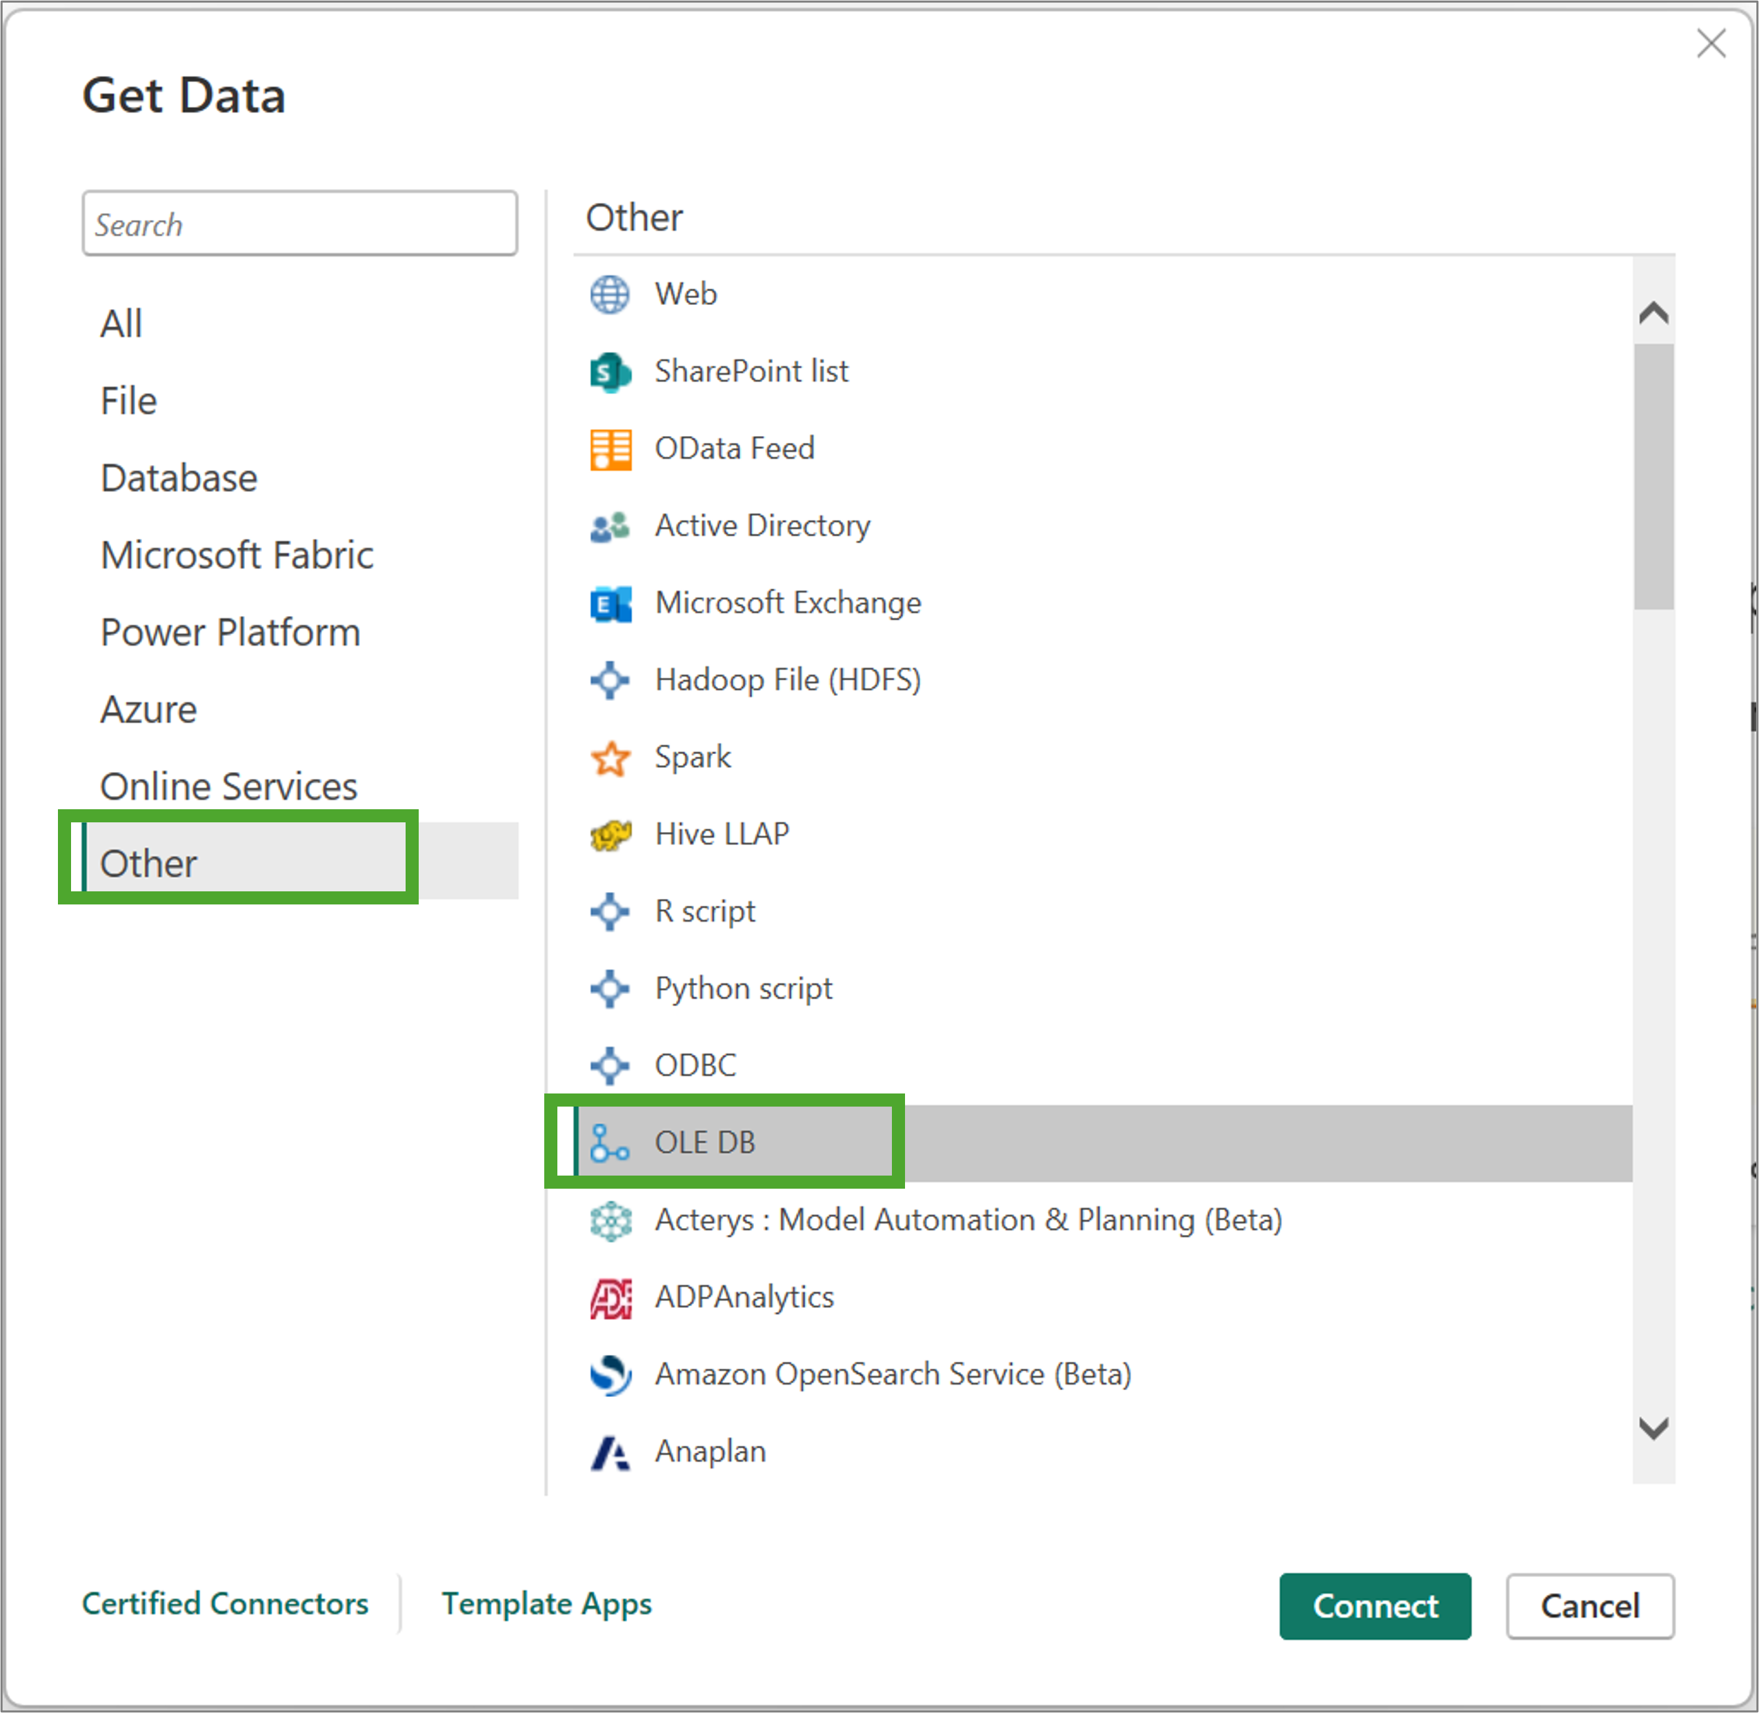Click the OLE DB connector icon

(609, 1142)
